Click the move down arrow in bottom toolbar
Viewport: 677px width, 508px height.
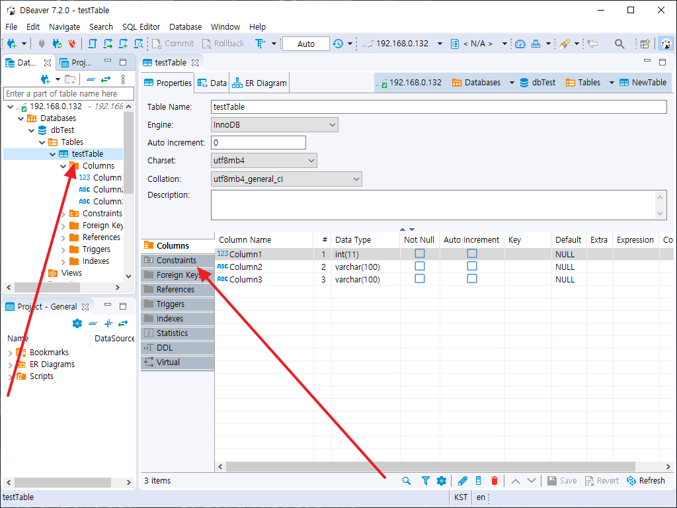click(x=532, y=481)
